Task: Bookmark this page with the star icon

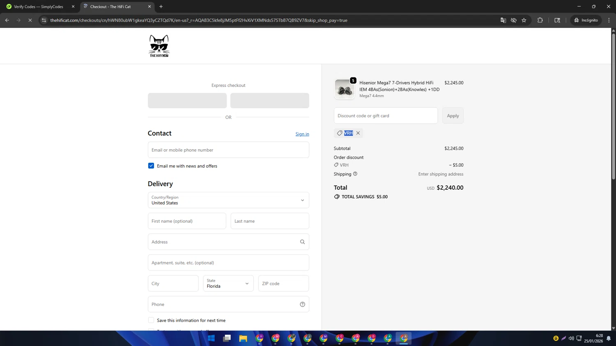Action: click(x=524, y=20)
